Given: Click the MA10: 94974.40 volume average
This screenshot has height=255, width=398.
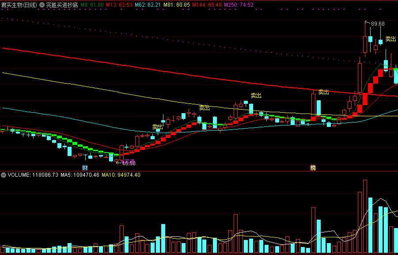Looking at the screenshot, I should 121,175.
